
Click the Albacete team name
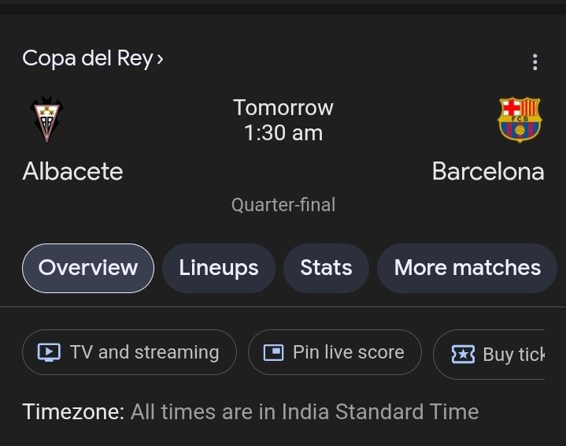click(x=73, y=171)
